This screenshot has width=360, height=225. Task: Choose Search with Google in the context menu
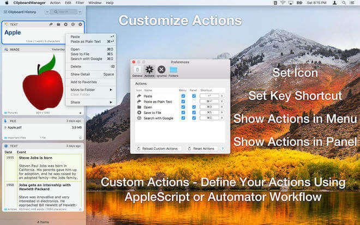tap(91, 59)
